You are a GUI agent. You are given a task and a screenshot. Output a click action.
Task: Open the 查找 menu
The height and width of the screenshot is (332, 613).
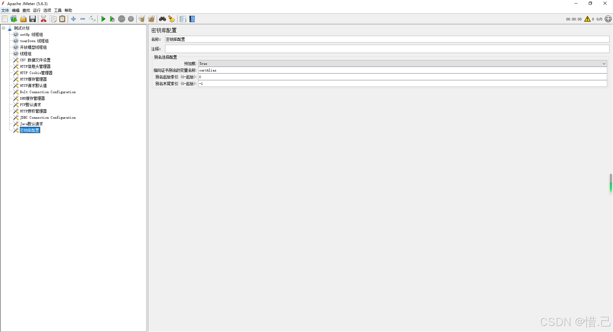pos(26,11)
